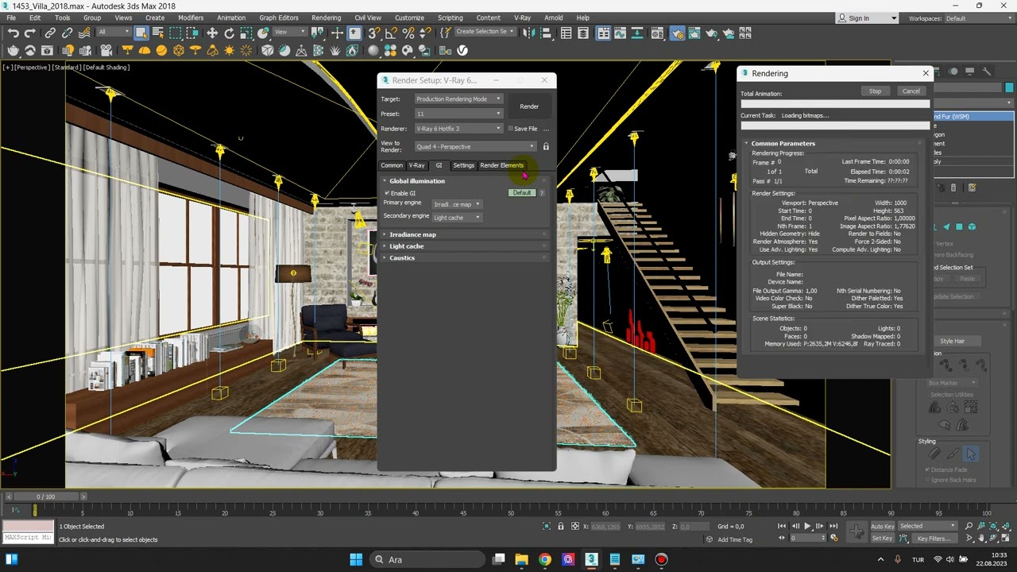The height and width of the screenshot is (572, 1017).
Task: Open the Render Setup teapot icon
Action: [x=677, y=33]
